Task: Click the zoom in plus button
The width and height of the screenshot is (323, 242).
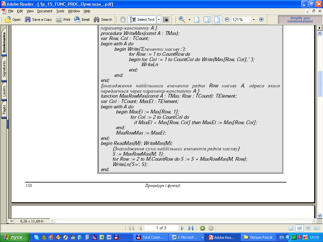Action: tap(261, 20)
